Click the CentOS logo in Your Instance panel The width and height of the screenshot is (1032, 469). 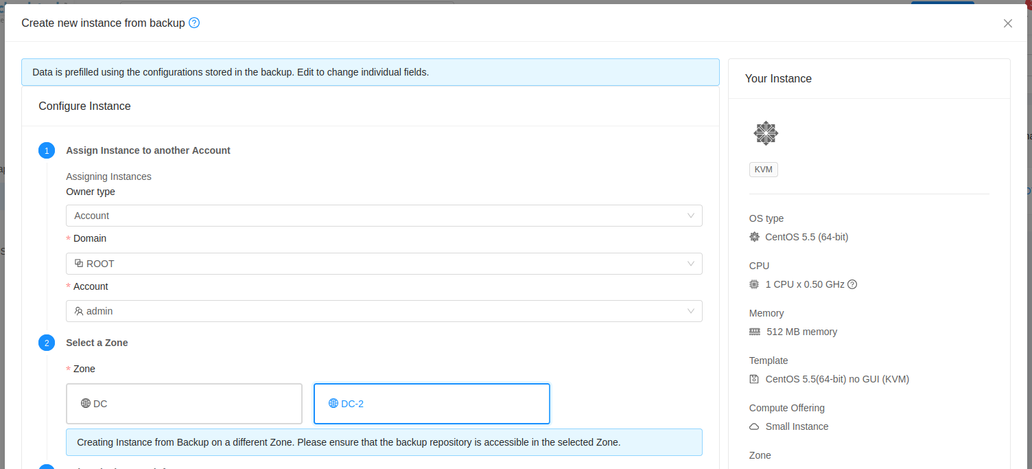[765, 133]
